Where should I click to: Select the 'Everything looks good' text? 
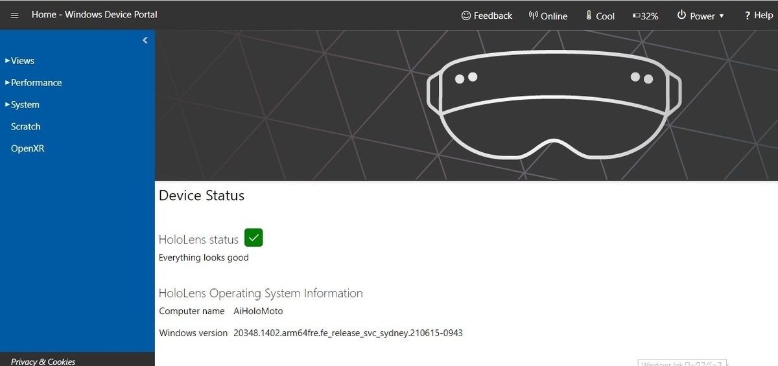pyautogui.click(x=204, y=257)
